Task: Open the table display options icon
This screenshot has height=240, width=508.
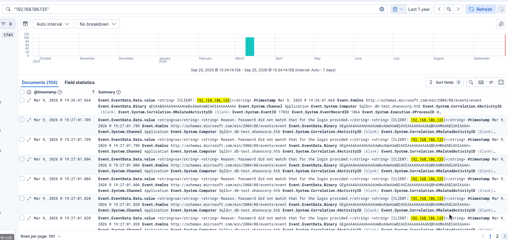Action: click(491, 82)
